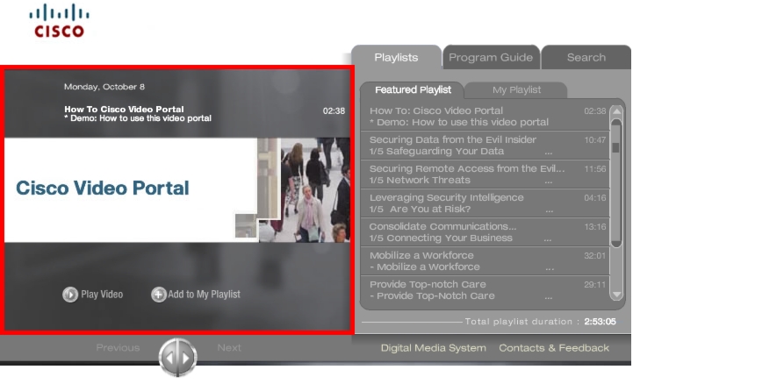Click the playlist scroll up arrow
The width and height of the screenshot is (784, 384).
point(616,112)
